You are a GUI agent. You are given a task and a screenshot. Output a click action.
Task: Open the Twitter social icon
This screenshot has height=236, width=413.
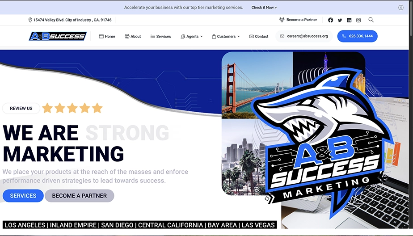coord(340,20)
